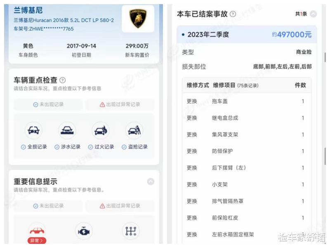Collapse the 重要信息提示 section
The image size is (330, 248).
point(151,181)
